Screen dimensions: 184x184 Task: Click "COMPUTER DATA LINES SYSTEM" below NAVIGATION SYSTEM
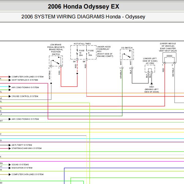point(28,175)
